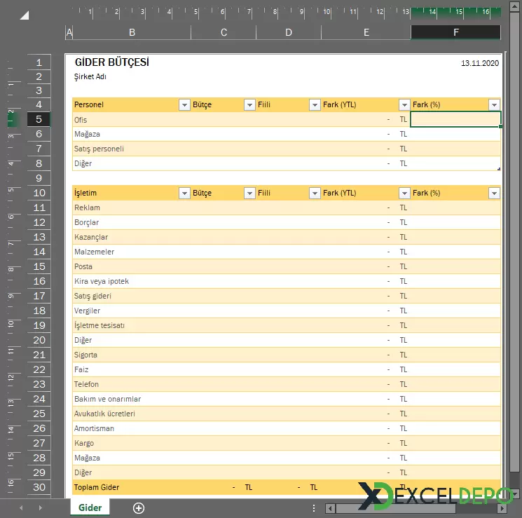Select the Toplam Gider cell
This screenshot has width=522, height=518.
[x=97, y=487]
